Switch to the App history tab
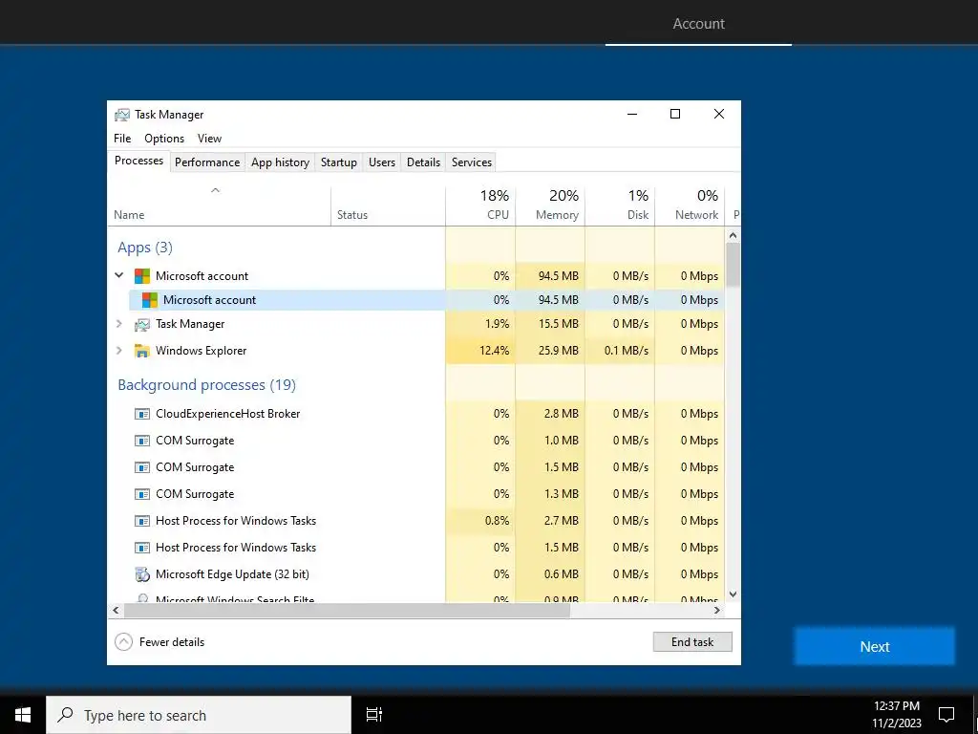 pyautogui.click(x=280, y=162)
